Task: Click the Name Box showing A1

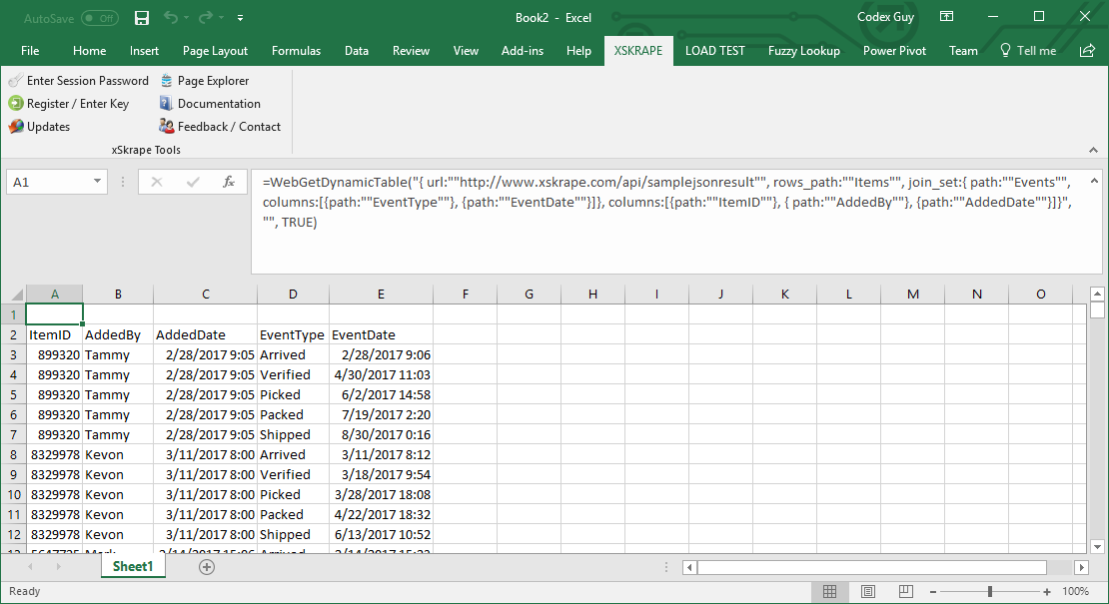Action: [48, 182]
